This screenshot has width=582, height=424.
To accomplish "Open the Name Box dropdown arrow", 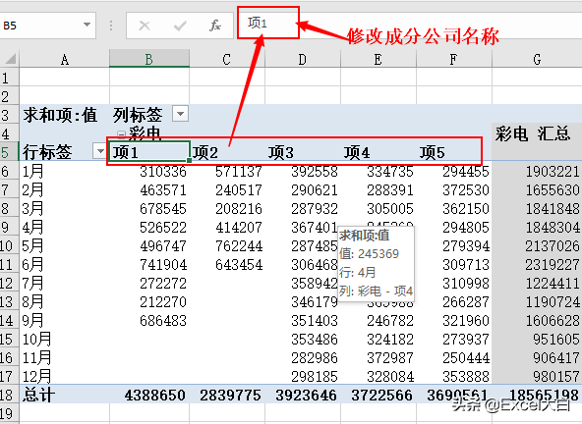I will (x=87, y=26).
